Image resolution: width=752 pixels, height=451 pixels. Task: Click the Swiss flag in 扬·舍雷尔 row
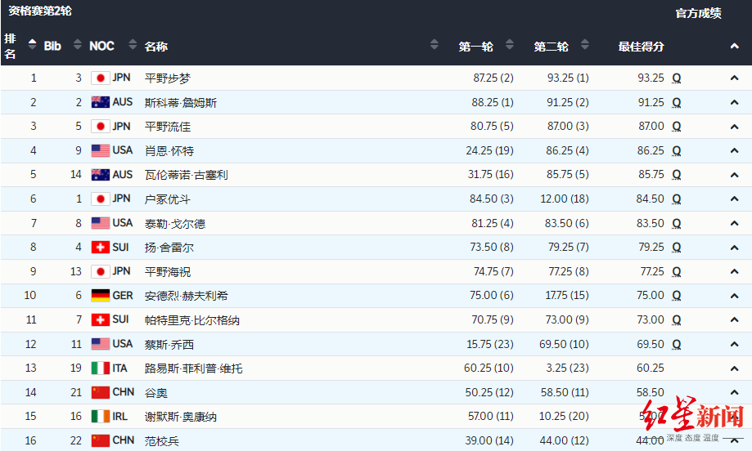pyautogui.click(x=100, y=248)
